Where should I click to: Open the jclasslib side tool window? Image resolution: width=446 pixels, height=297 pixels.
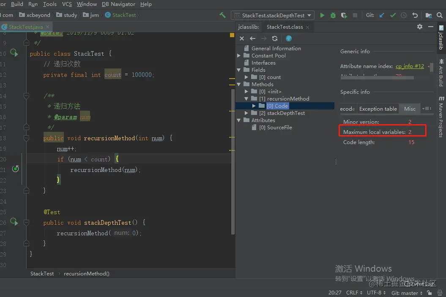point(441,38)
